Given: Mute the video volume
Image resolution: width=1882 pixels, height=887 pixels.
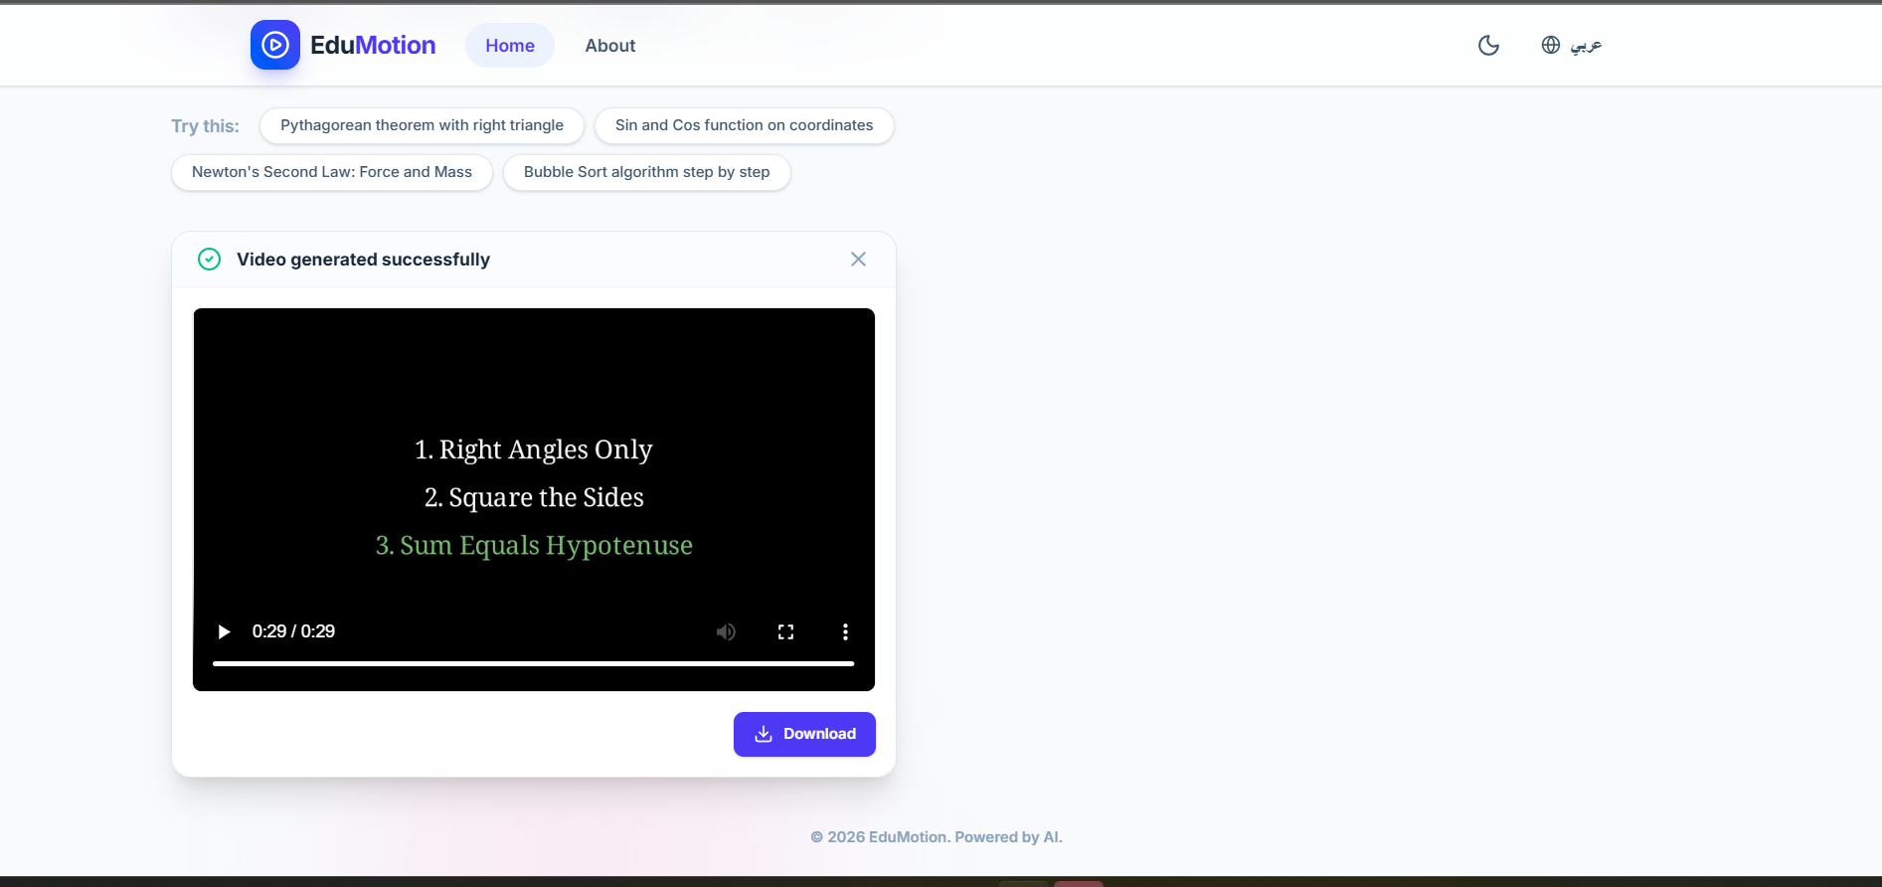Looking at the screenshot, I should (x=727, y=631).
